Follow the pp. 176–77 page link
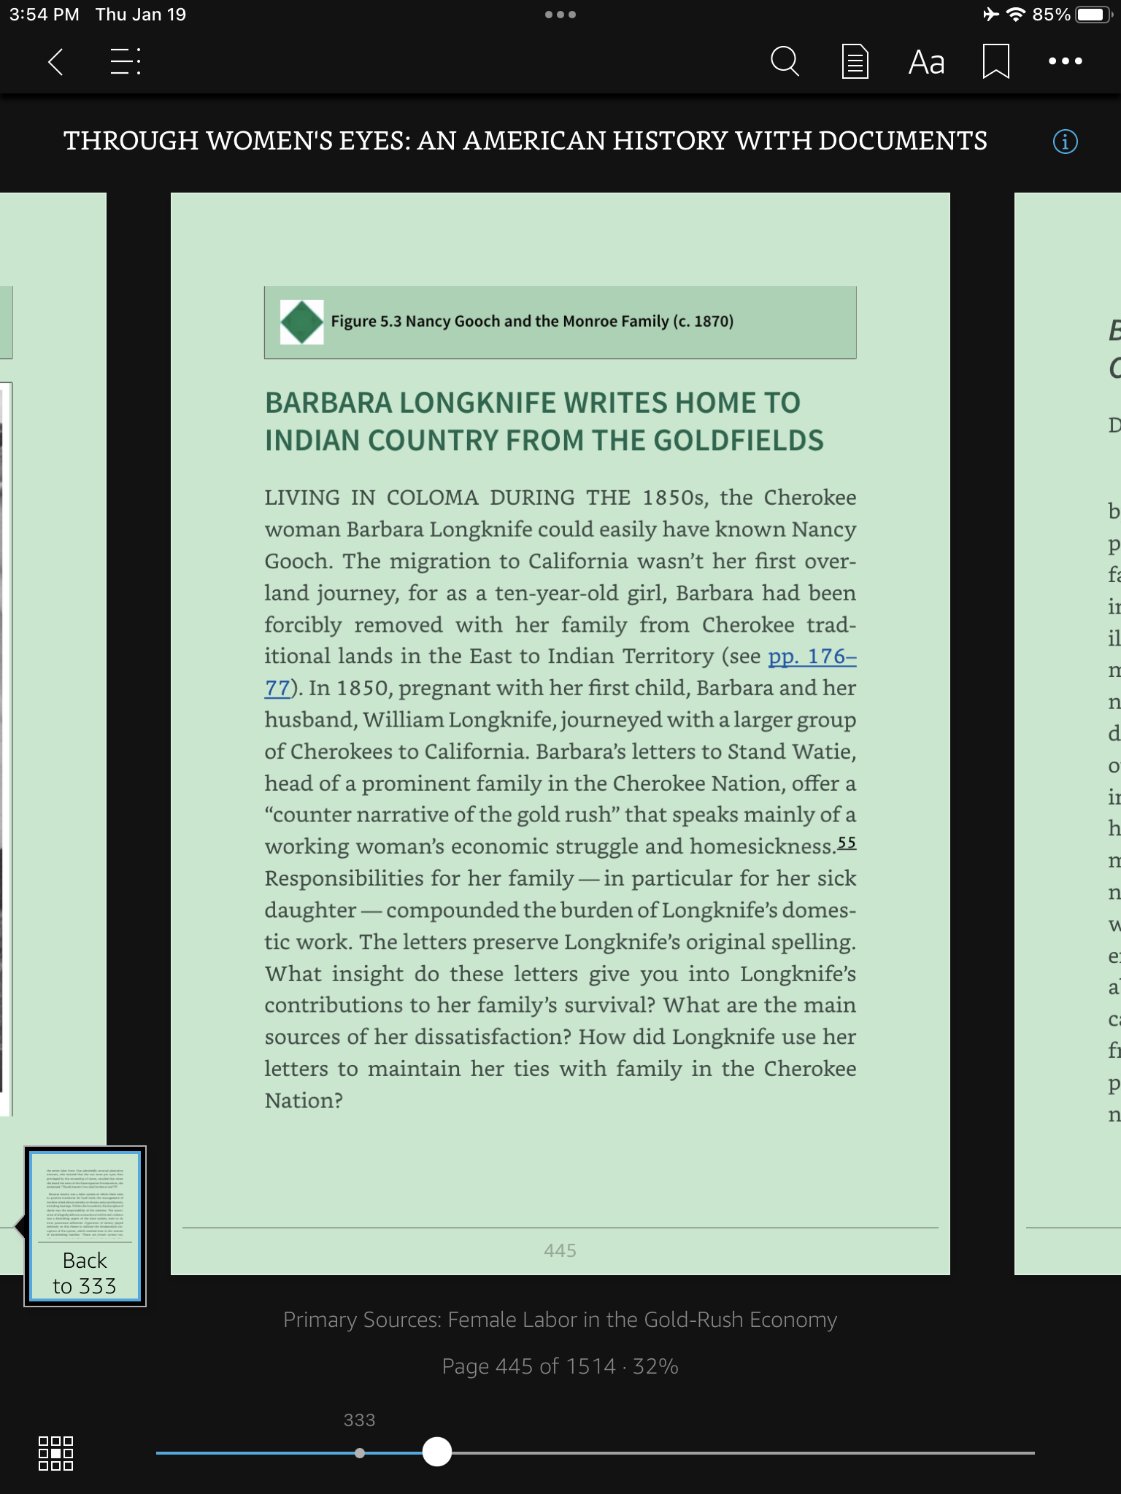 click(812, 657)
